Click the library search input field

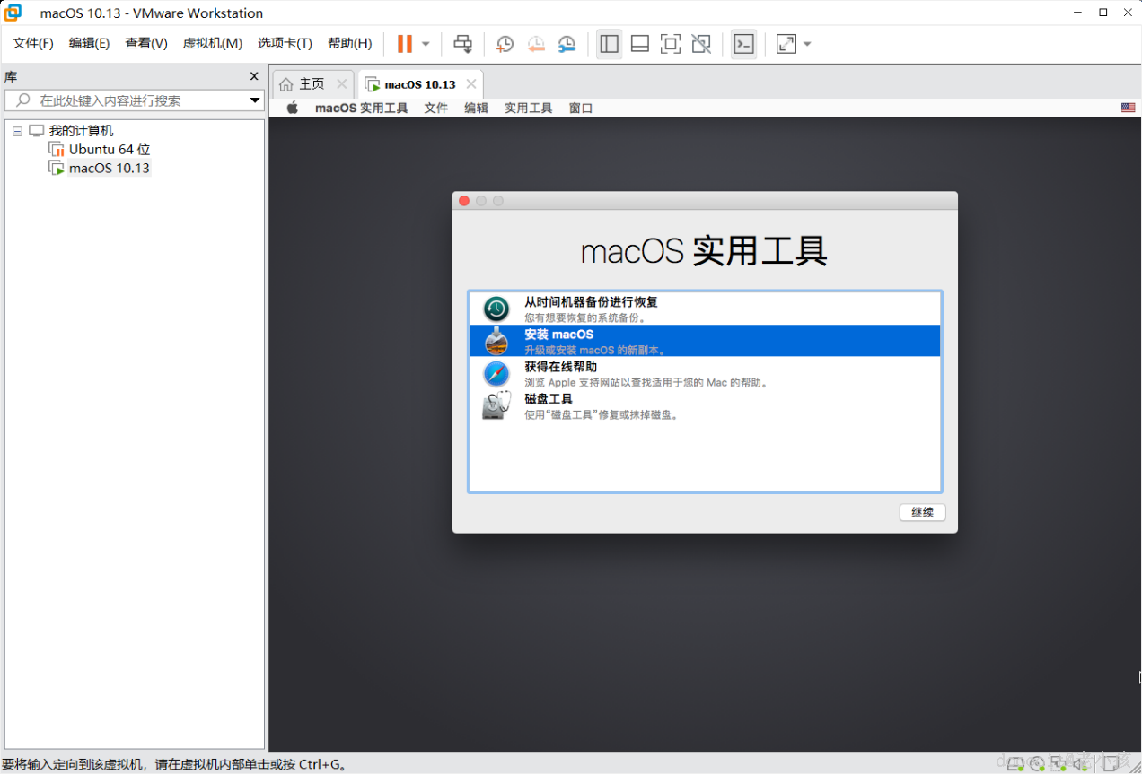135,100
